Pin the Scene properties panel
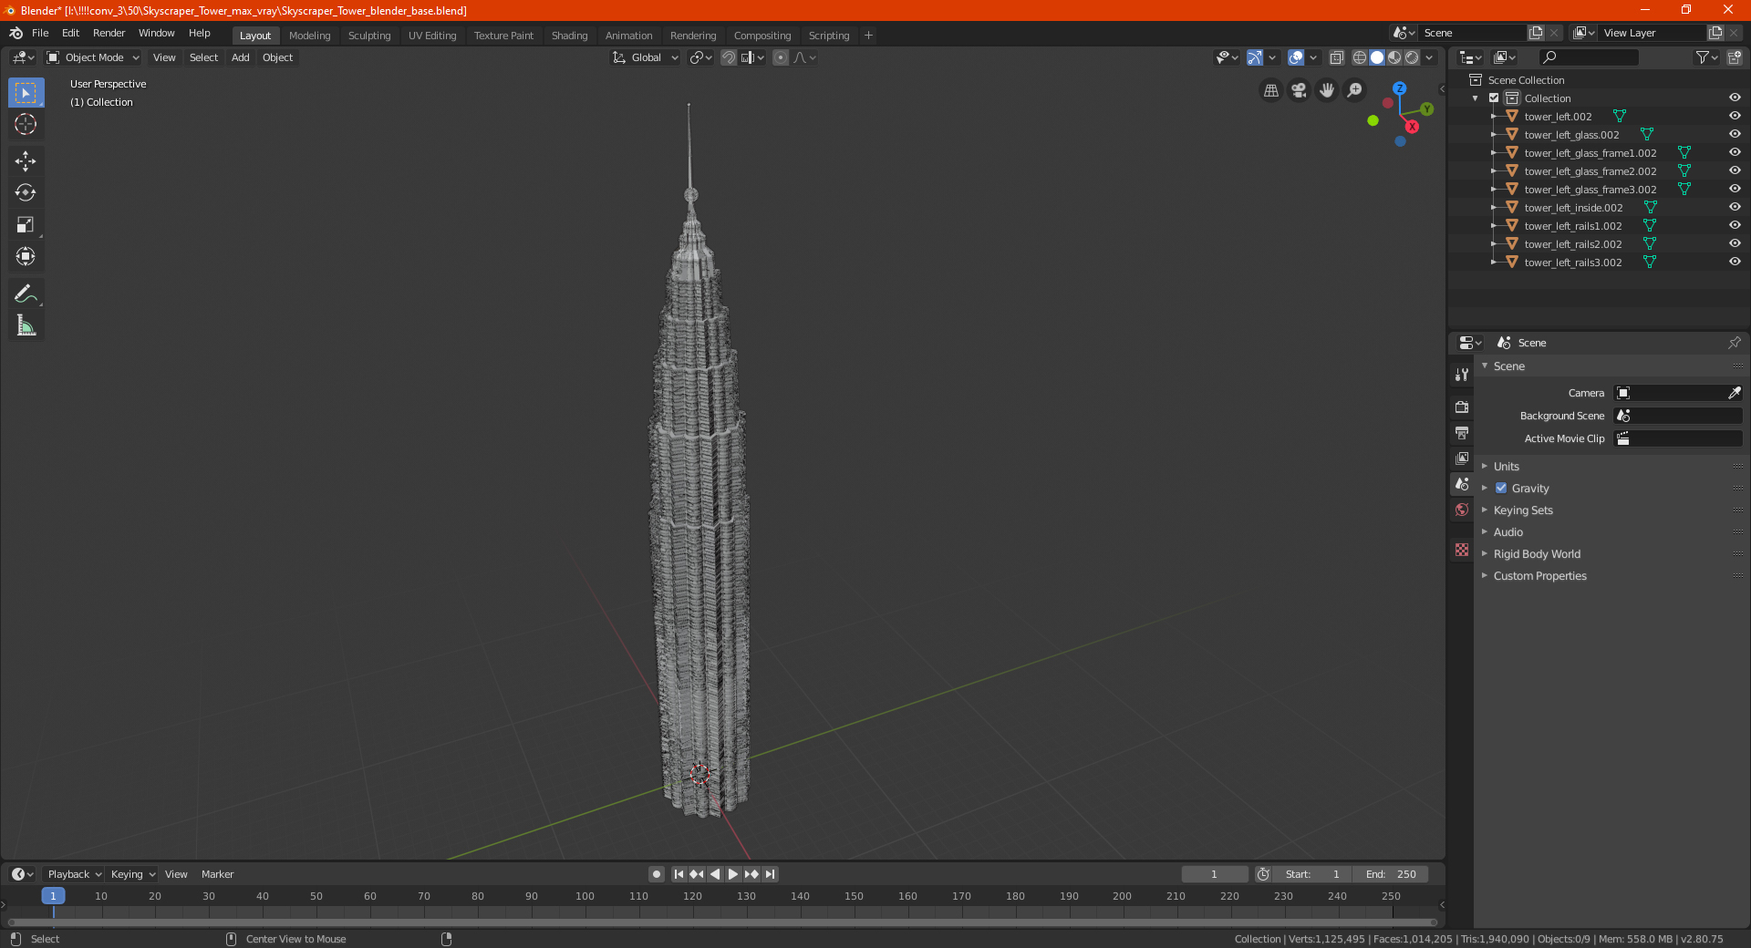 1734,343
